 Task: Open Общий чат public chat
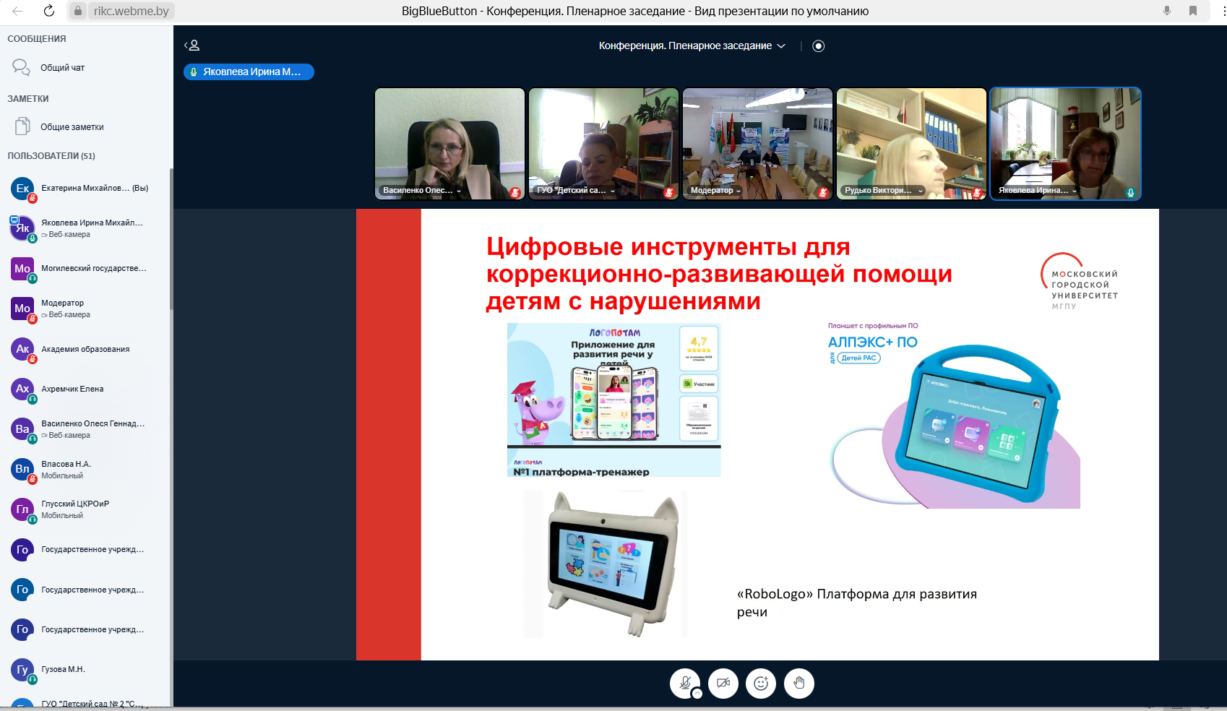coord(62,68)
